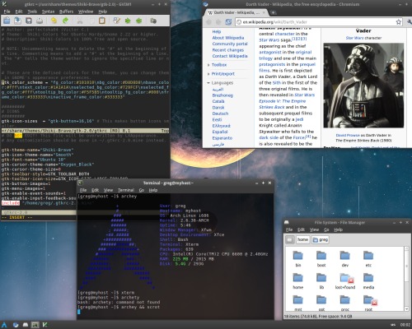Open the File Manager's Go menu

pyautogui.click(x=326, y=229)
